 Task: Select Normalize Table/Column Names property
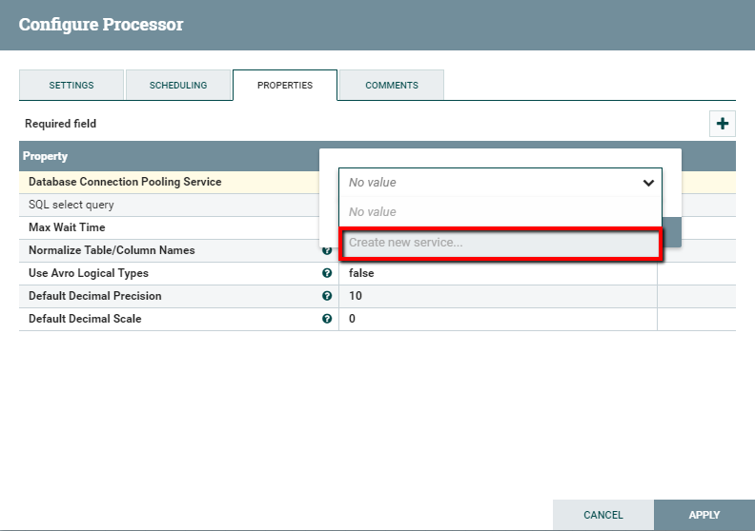pos(112,250)
